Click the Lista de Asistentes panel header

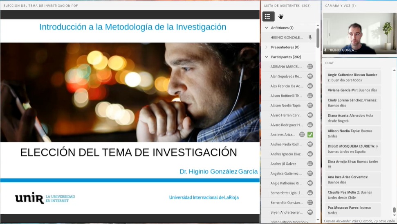click(287, 6)
